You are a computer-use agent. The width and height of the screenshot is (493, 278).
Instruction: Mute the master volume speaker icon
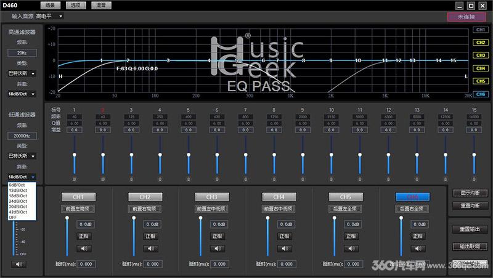[19, 264]
